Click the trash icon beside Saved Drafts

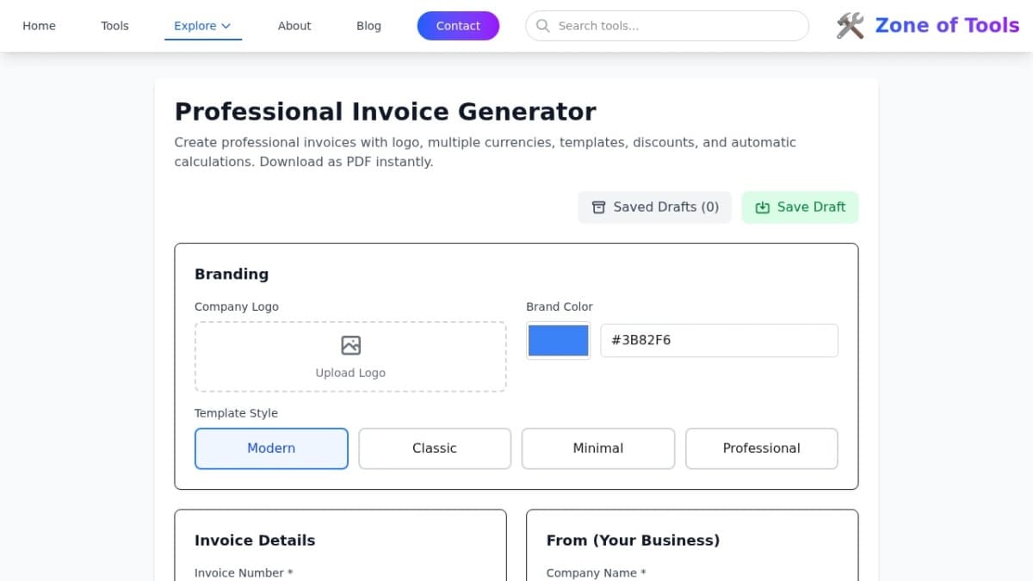(598, 207)
